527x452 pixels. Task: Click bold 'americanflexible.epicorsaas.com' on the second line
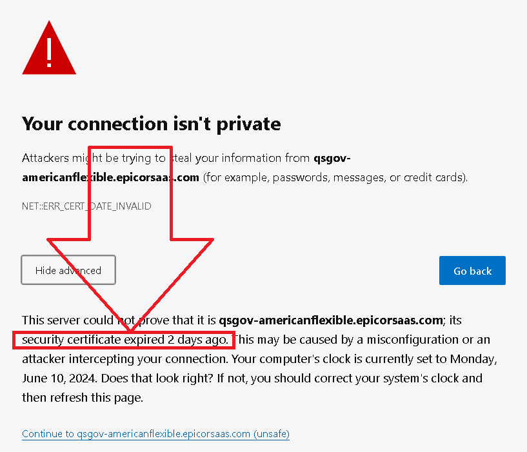pyautogui.click(x=110, y=177)
